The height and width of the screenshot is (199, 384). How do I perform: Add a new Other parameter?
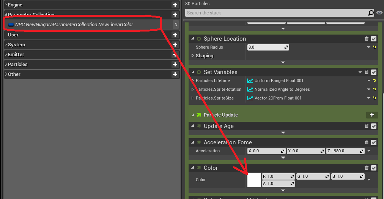pyautogui.click(x=175, y=74)
